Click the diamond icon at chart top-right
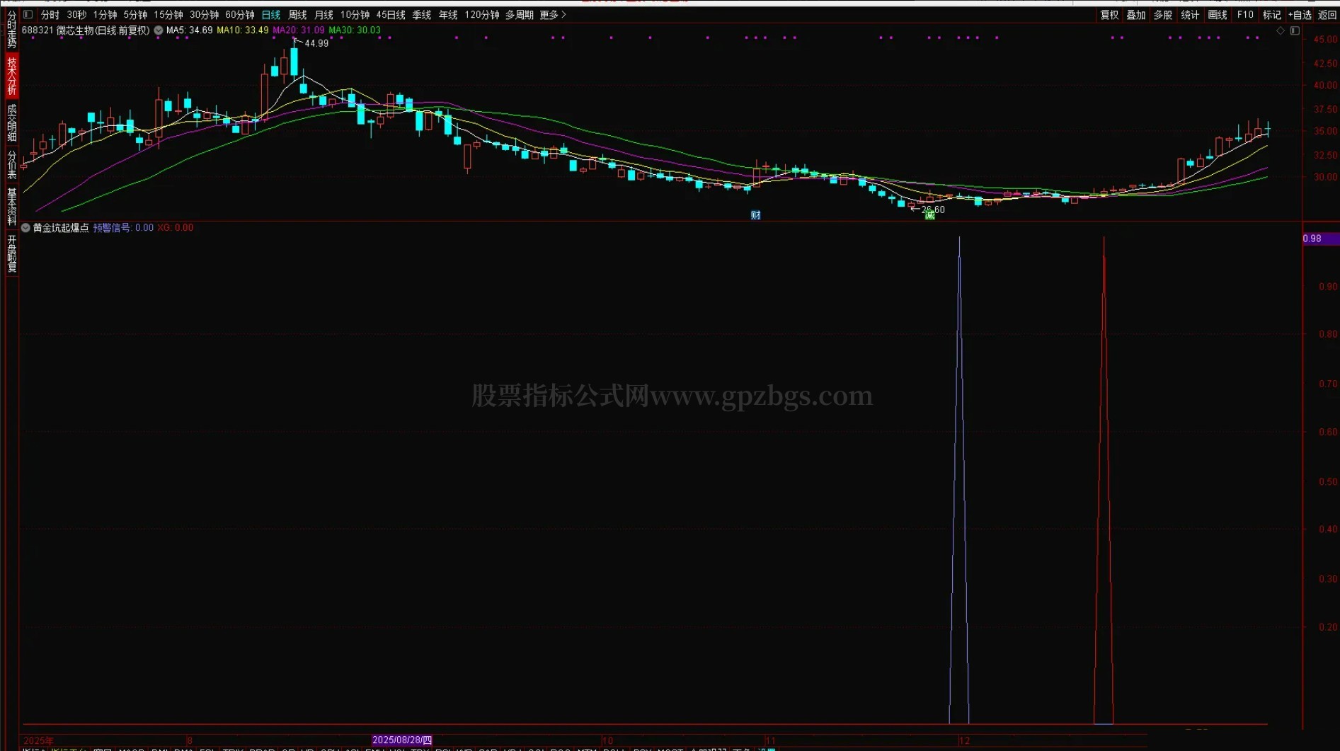Image resolution: width=1340 pixels, height=751 pixels. [1281, 30]
